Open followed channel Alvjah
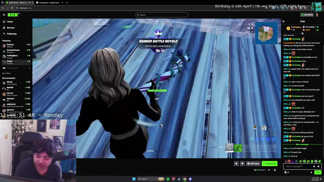The width and height of the screenshot is (324, 182). [16, 62]
